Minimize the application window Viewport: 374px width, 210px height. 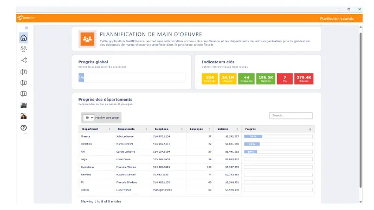pyautogui.click(x=338, y=9)
